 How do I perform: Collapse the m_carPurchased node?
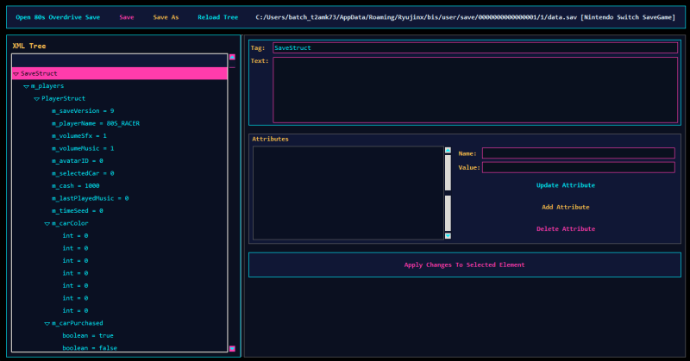[x=47, y=324]
